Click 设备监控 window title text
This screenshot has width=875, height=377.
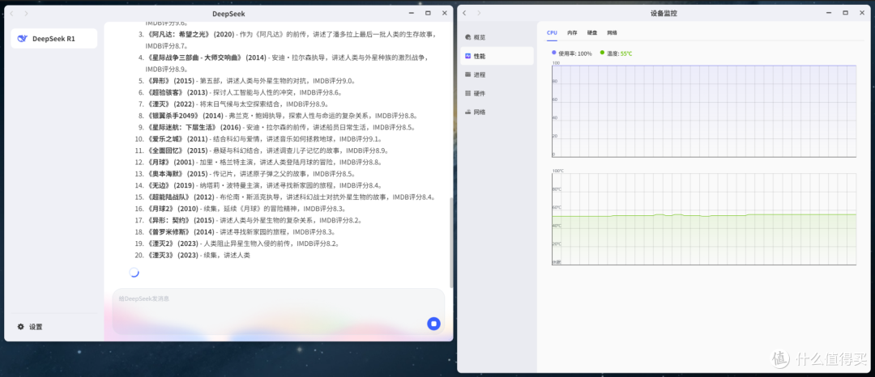coord(664,14)
